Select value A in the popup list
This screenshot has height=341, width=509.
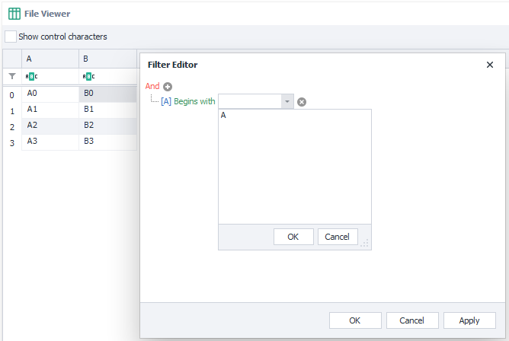223,116
